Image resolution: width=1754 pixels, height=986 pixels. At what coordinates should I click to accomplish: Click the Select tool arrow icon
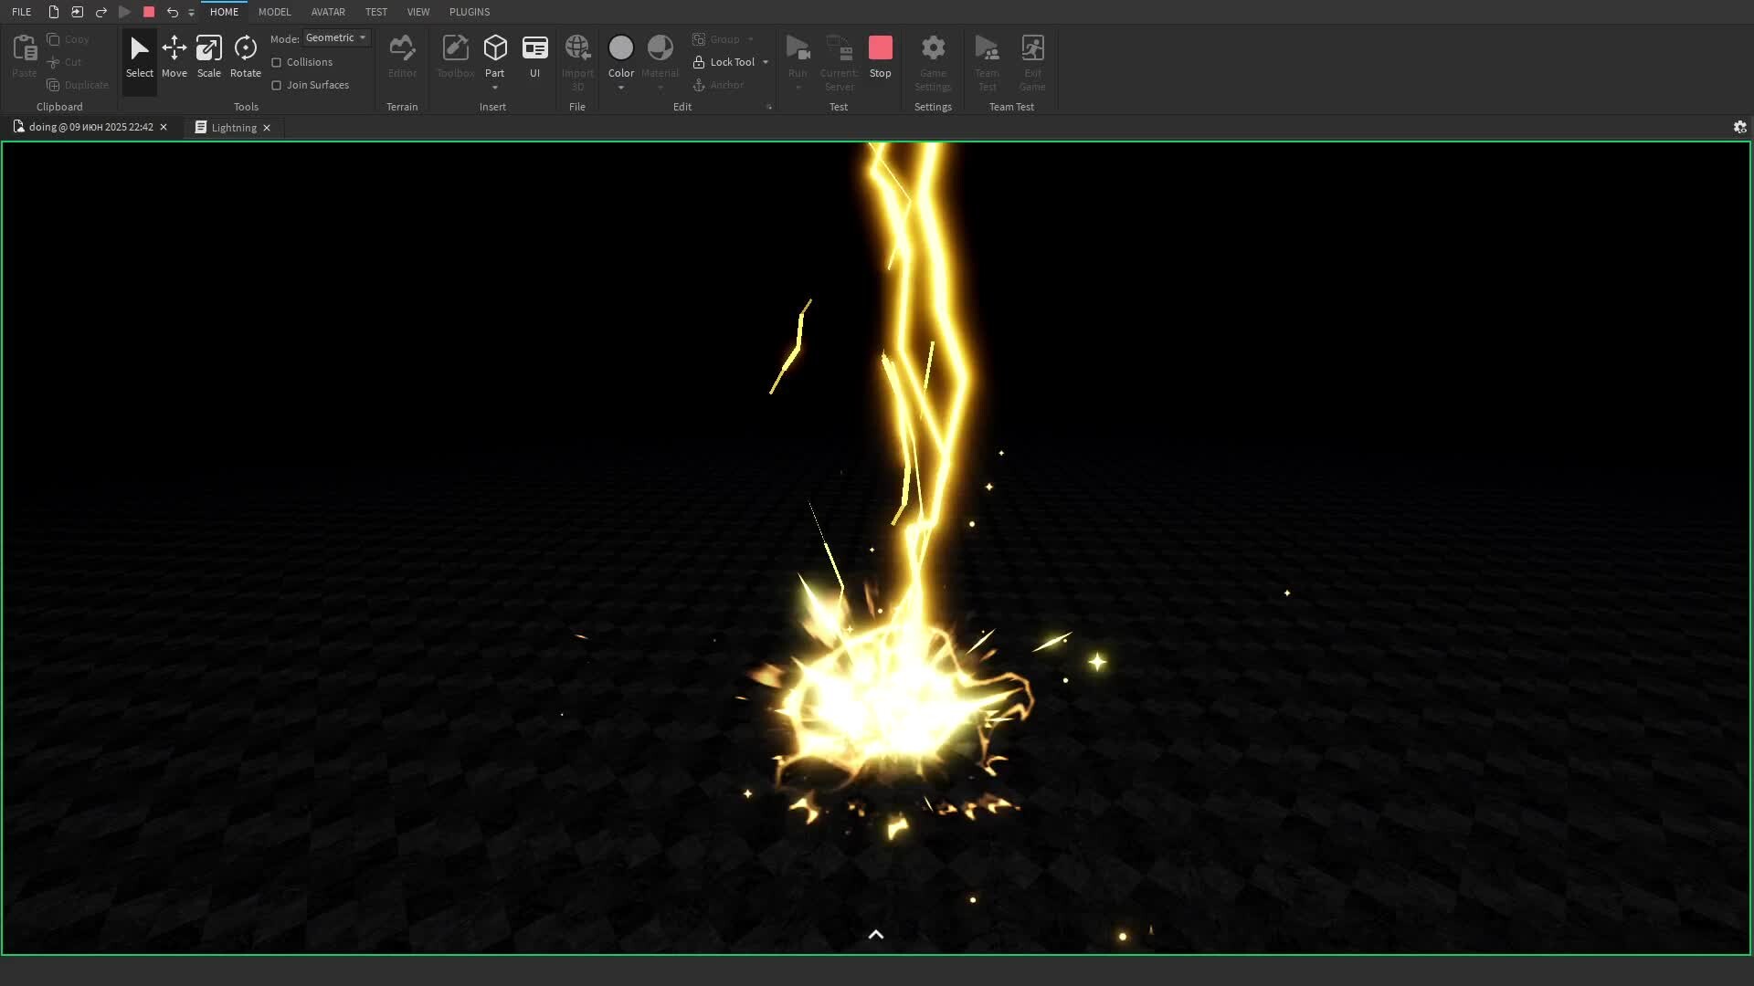coord(139,48)
